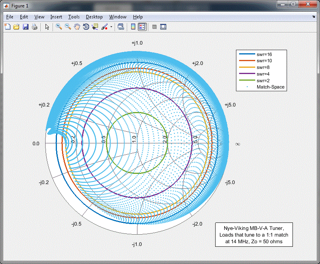
Task: Activate the Rotate 3D tool
Action: coord(86,27)
